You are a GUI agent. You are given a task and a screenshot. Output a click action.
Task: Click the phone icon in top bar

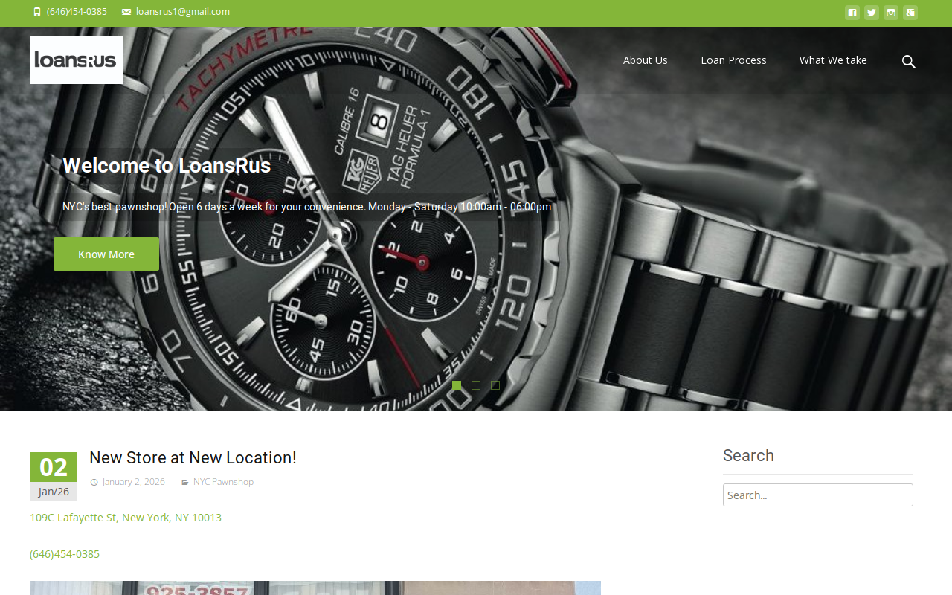point(37,12)
